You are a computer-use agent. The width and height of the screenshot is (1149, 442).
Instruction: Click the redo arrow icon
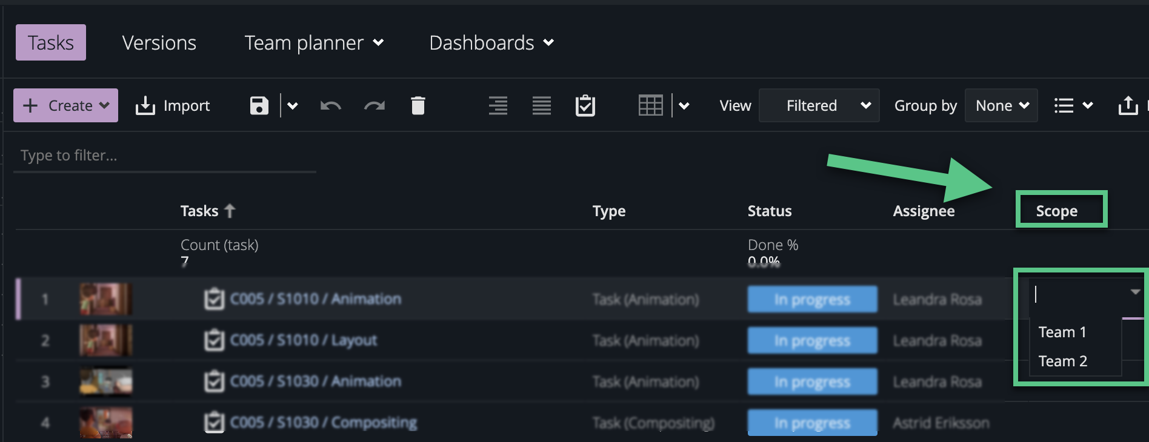tap(375, 106)
